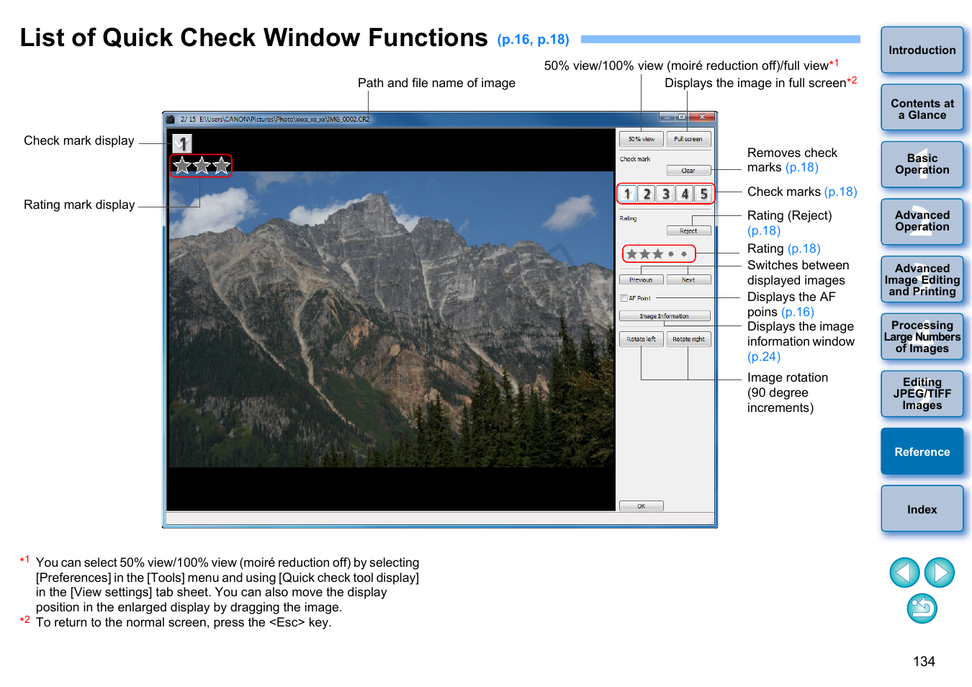Enable the AF Point checkbox

point(624,298)
